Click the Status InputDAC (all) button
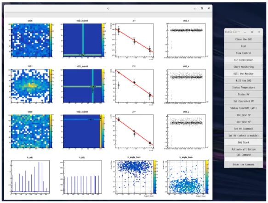Screen dimensions: 268x203 pyautogui.click(x=243, y=108)
